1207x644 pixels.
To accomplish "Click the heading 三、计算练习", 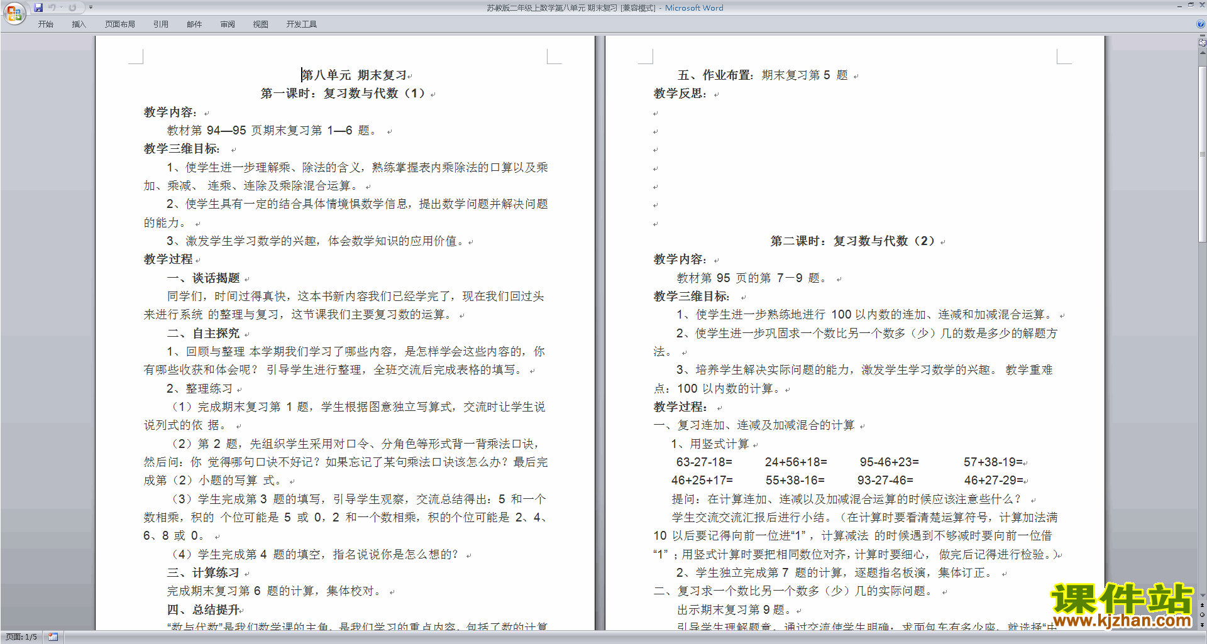I will coord(203,573).
